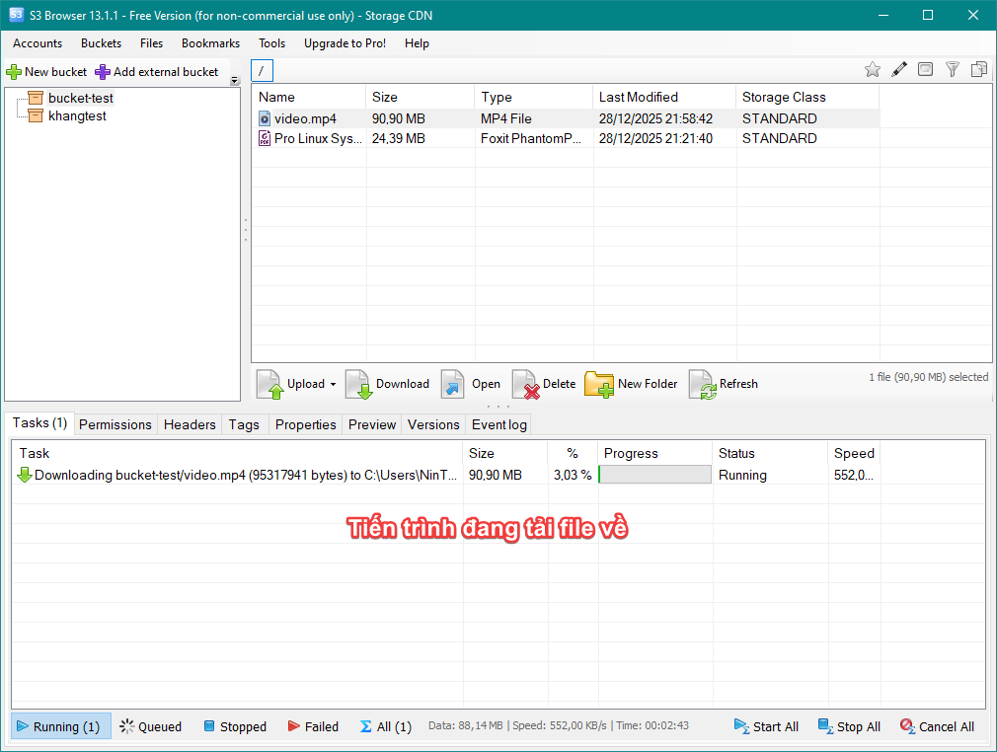Click the Delete file icon
Screen dimensions: 997x752
(x=525, y=384)
